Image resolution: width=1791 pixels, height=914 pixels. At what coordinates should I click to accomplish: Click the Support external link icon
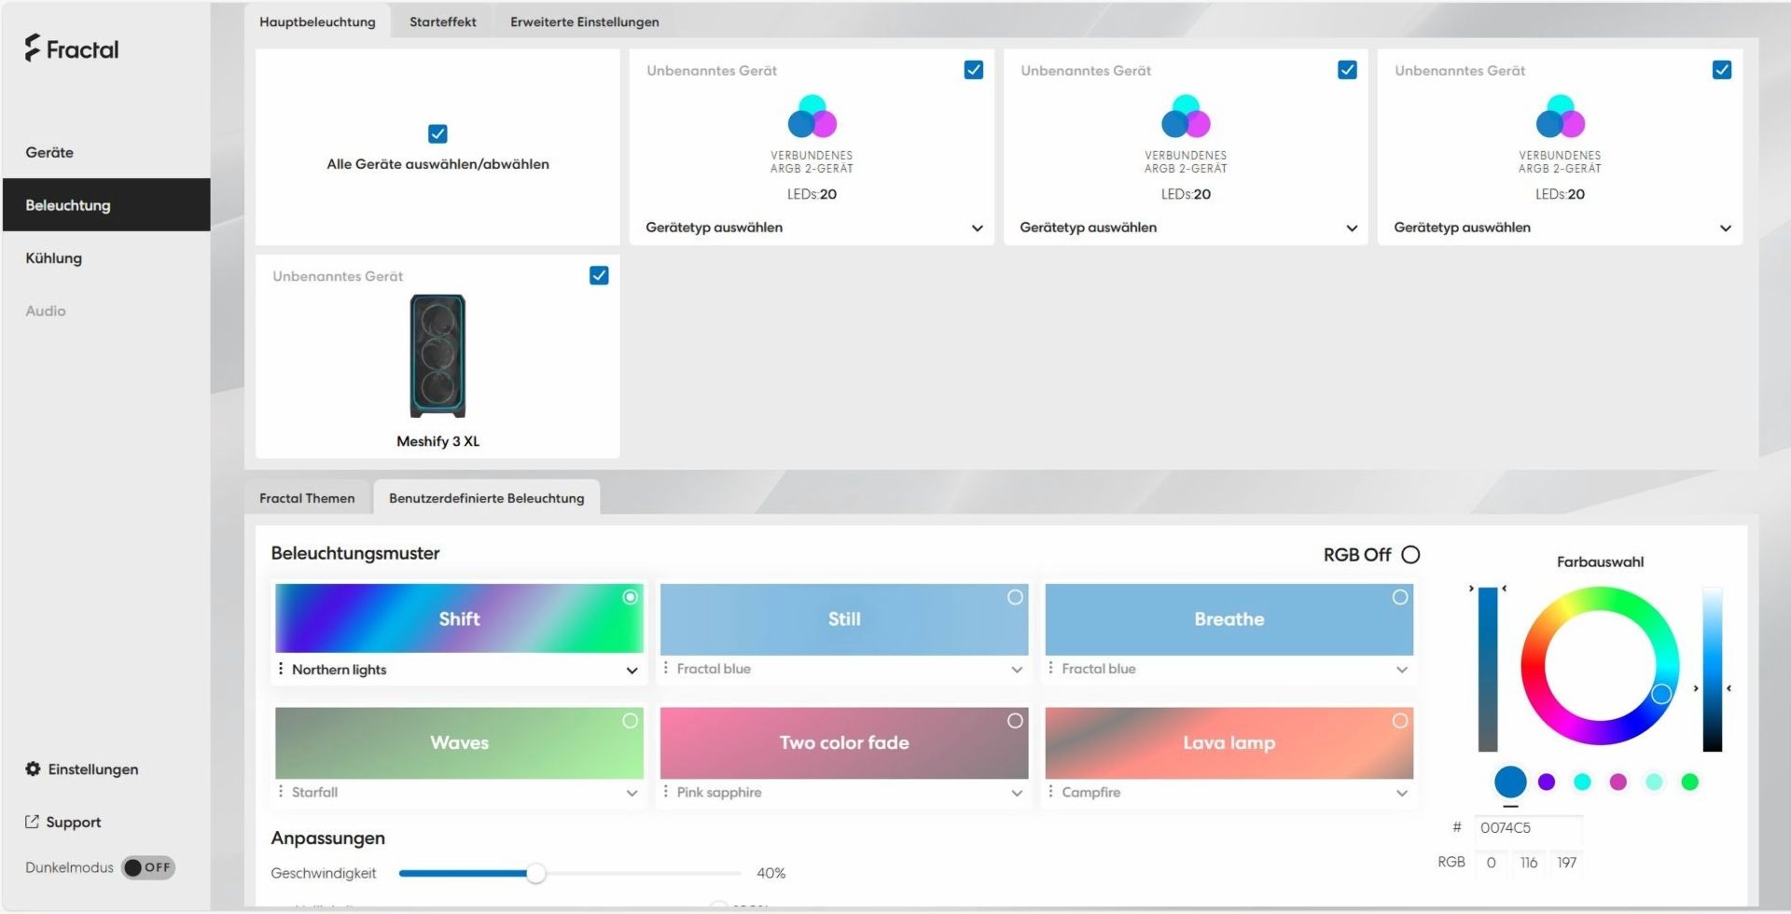(32, 822)
